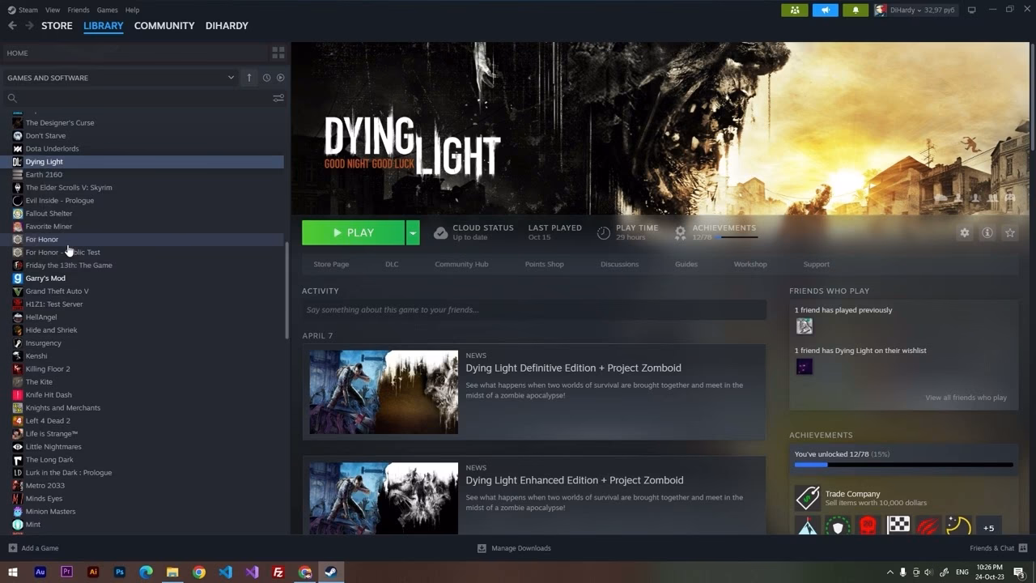Open Enhanced Edition + Project Zomboid news title
The image size is (1036, 583).
pyautogui.click(x=574, y=480)
